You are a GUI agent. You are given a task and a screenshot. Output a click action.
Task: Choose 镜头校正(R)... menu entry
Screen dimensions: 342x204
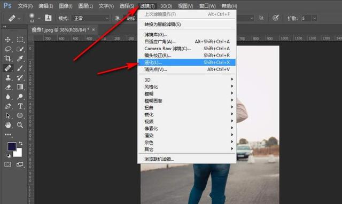coord(186,56)
